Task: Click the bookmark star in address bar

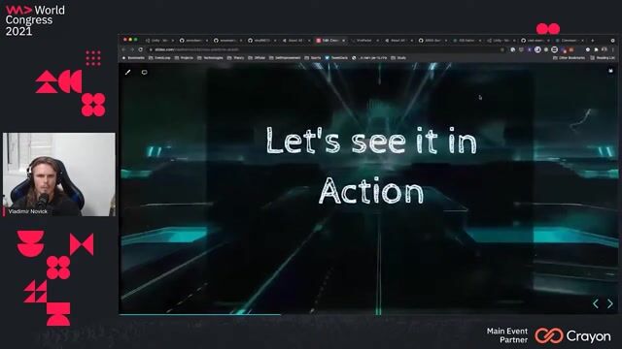Action: click(x=502, y=49)
